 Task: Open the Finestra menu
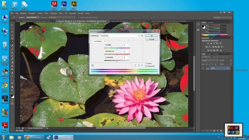click(x=81, y=13)
